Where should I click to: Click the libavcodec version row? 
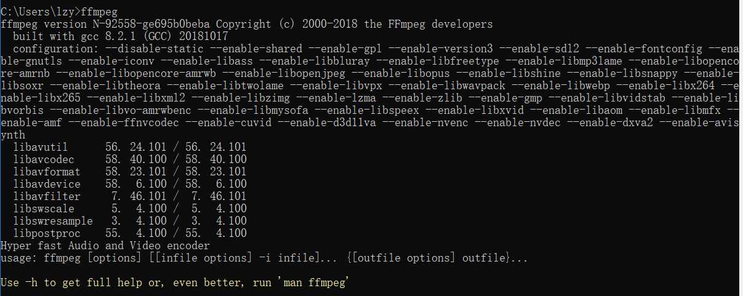[x=130, y=159]
